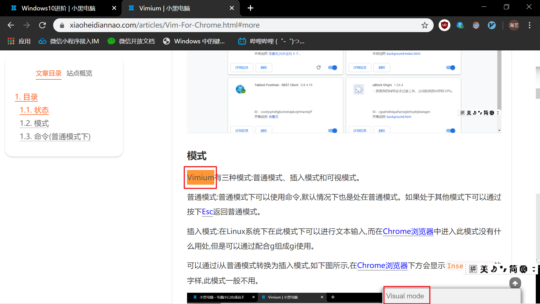This screenshot has width=540, height=304.
Task: Close the Windows10进阶 tab
Action: click(114, 8)
